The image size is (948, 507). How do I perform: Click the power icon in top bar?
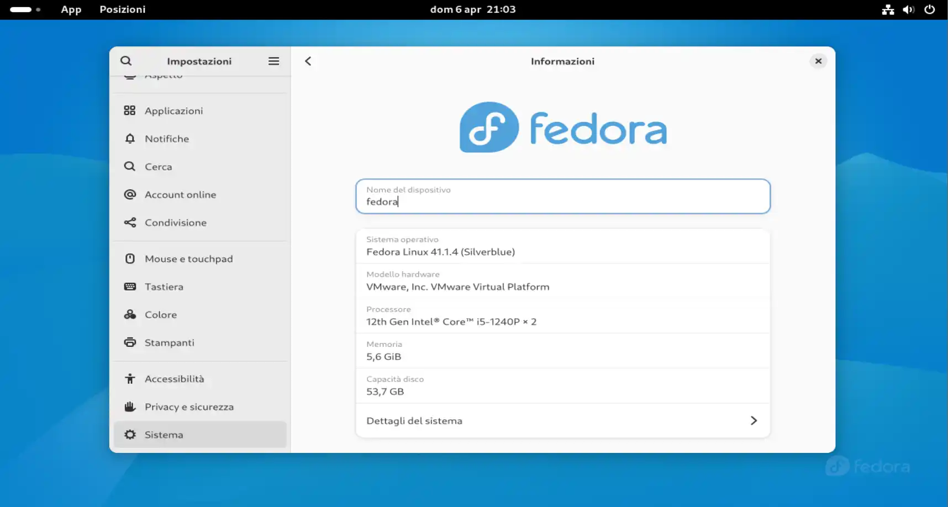930,9
